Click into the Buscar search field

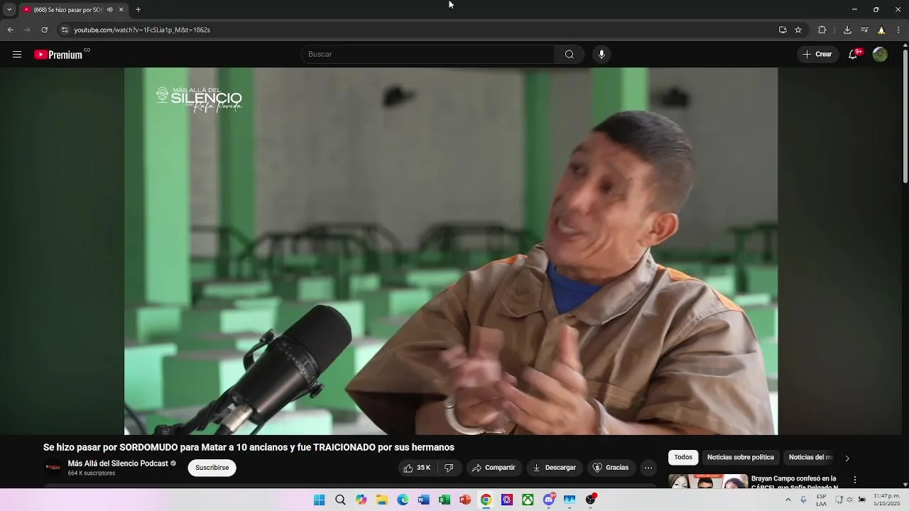pos(428,55)
